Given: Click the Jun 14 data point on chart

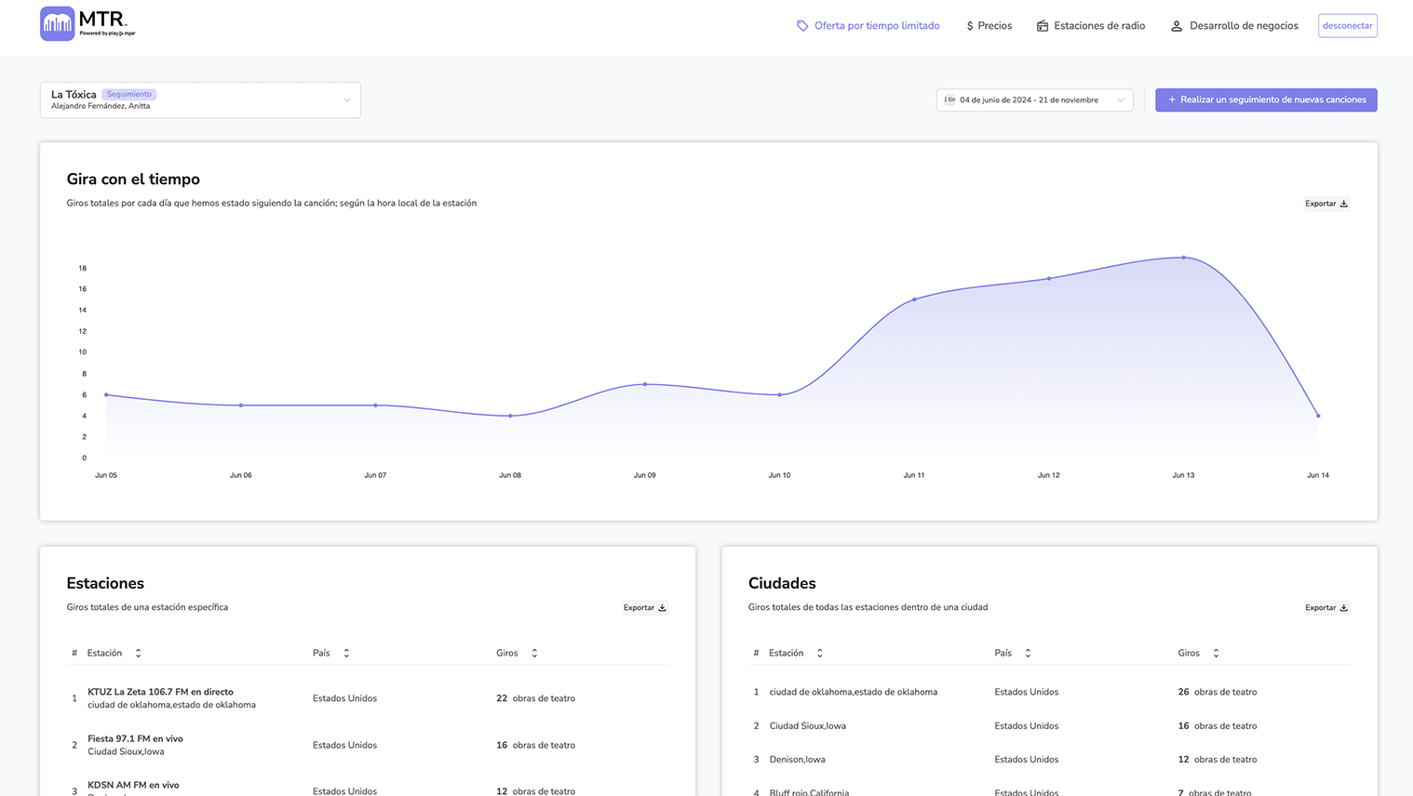Looking at the screenshot, I should [x=1318, y=416].
